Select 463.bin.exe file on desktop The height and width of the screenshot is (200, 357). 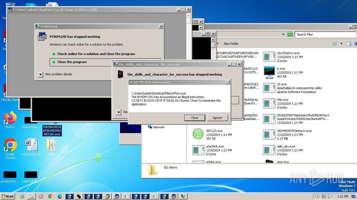click(52, 131)
